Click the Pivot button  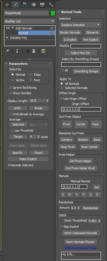pos(66,124)
